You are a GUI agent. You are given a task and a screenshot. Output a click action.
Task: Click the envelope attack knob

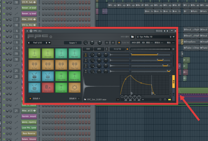[126, 97]
